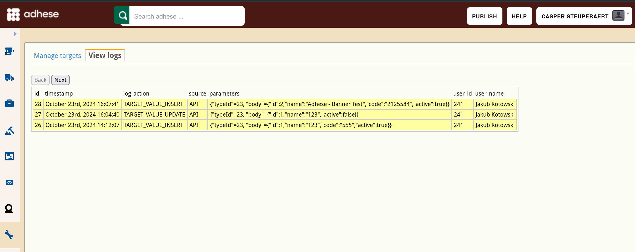Screen dimensions: 635x252
Task: Open the HELP button
Action: pos(519,16)
